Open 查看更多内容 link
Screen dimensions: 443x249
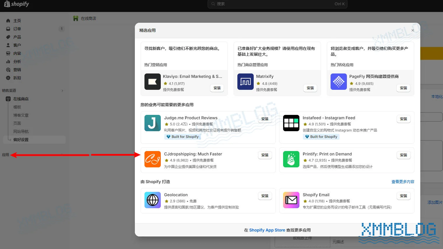403,182
